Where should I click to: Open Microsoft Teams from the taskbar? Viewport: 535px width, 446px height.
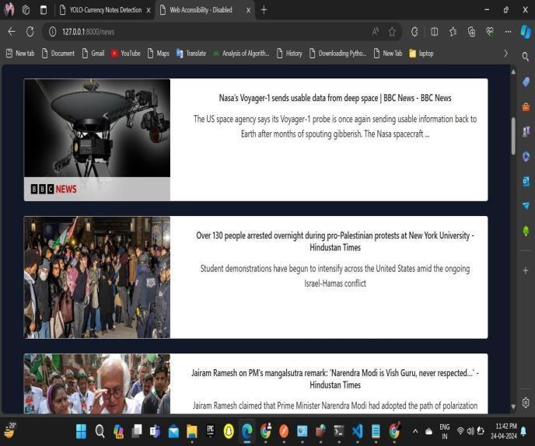(156, 431)
